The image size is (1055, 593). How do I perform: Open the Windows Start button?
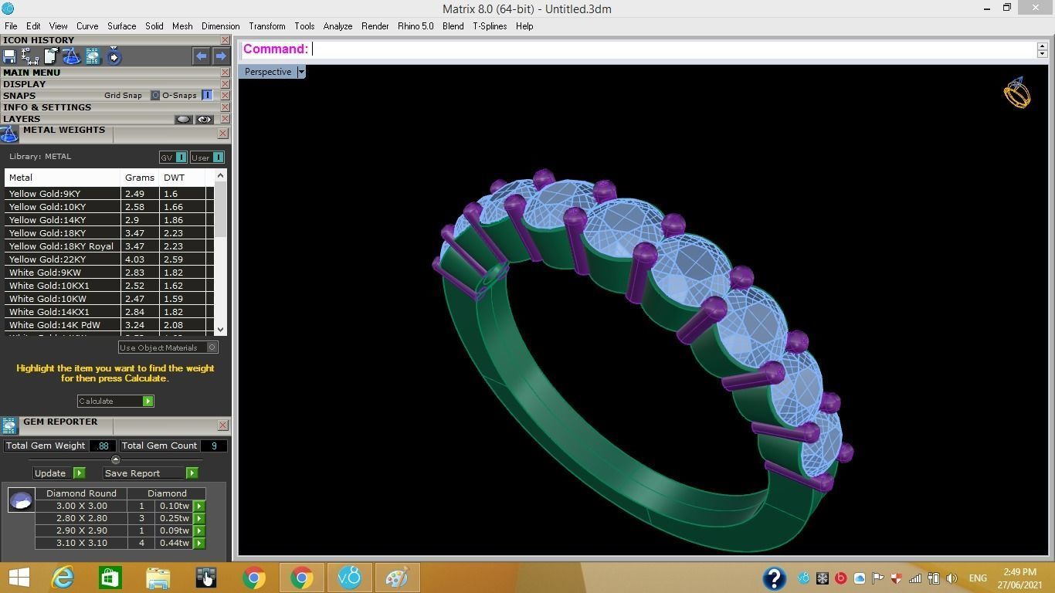19,578
